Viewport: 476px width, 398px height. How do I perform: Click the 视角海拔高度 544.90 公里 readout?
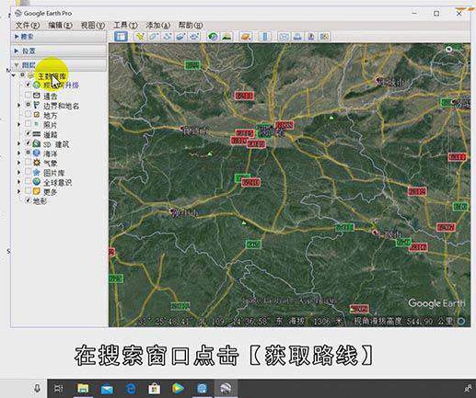(403, 322)
